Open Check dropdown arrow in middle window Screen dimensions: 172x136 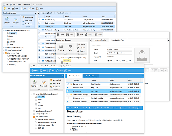[x=64, y=50]
